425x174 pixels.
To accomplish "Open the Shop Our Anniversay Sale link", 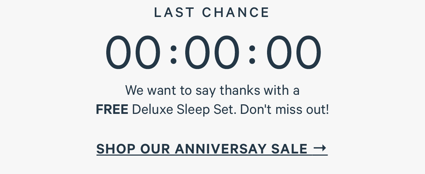I will coord(212,149).
